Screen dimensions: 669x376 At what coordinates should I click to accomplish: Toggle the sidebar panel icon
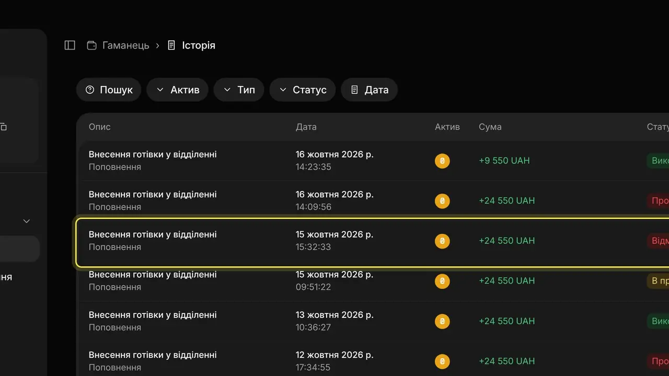click(x=70, y=45)
